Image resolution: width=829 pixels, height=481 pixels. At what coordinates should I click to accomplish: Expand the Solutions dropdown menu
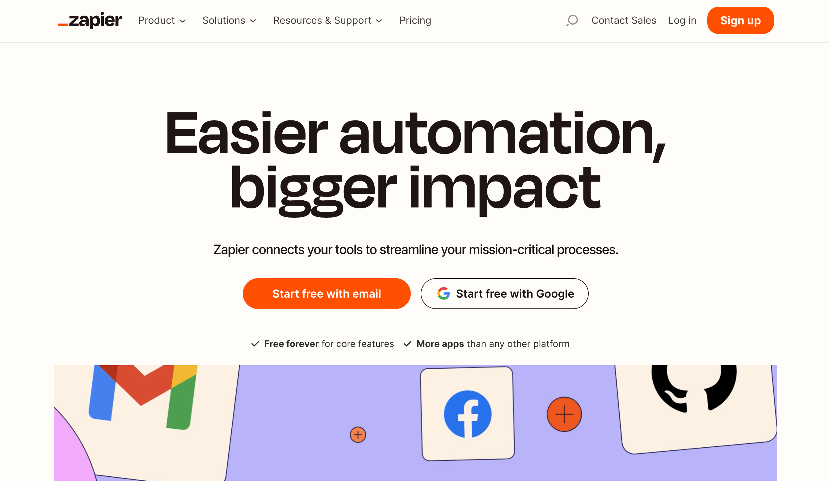(x=229, y=21)
